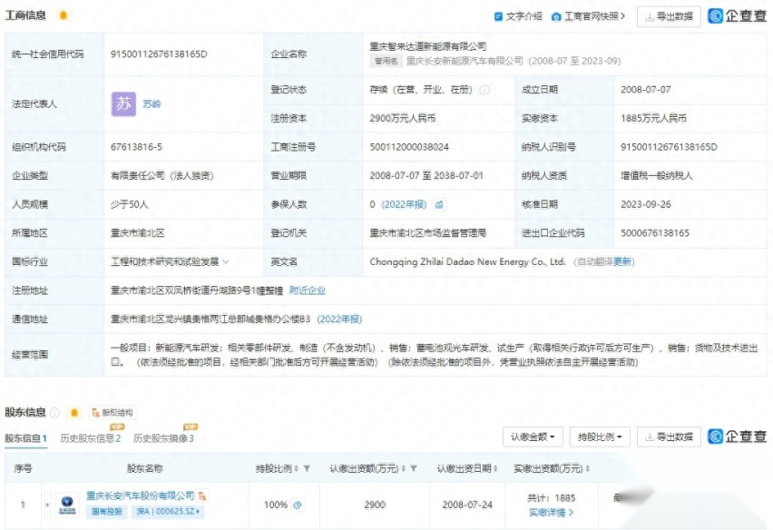Click the 国有控股 tag
Screen dimensions: 773x530
(106, 511)
